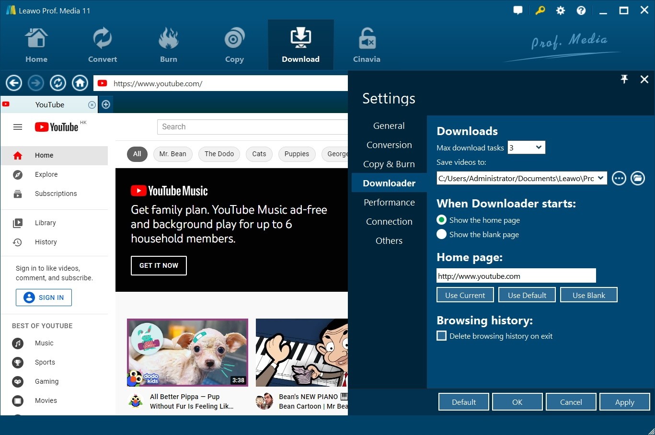Open the save videos folder
Screen dimensions: 655x435
[x=638, y=179]
